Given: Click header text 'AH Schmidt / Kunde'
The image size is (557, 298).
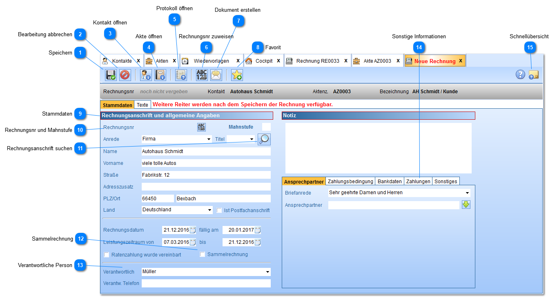Looking at the screenshot, I should (435, 92).
